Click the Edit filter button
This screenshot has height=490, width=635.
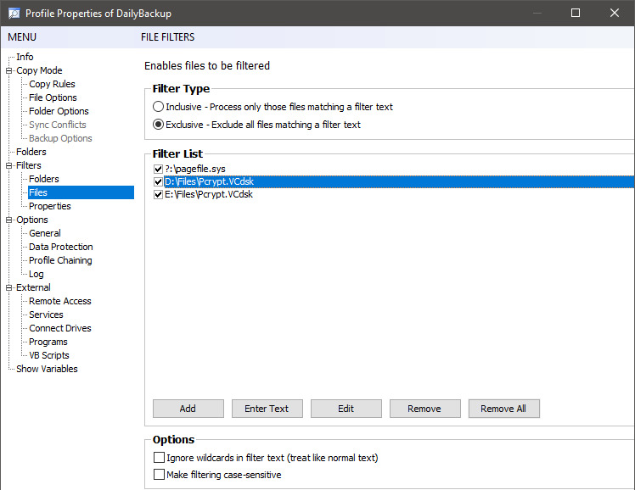[x=346, y=409]
